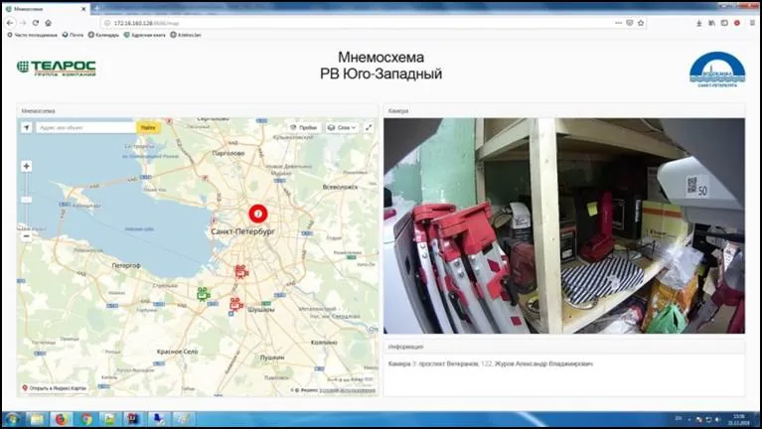Click the 'Мнемосхема РВ Юго-Западный' heading
This screenshot has width=762, height=429.
click(381, 66)
